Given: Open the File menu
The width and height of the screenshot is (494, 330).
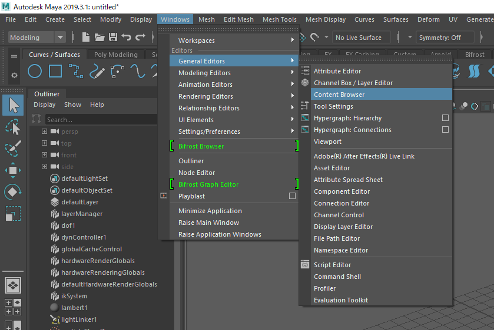Looking at the screenshot, I should (11, 19).
